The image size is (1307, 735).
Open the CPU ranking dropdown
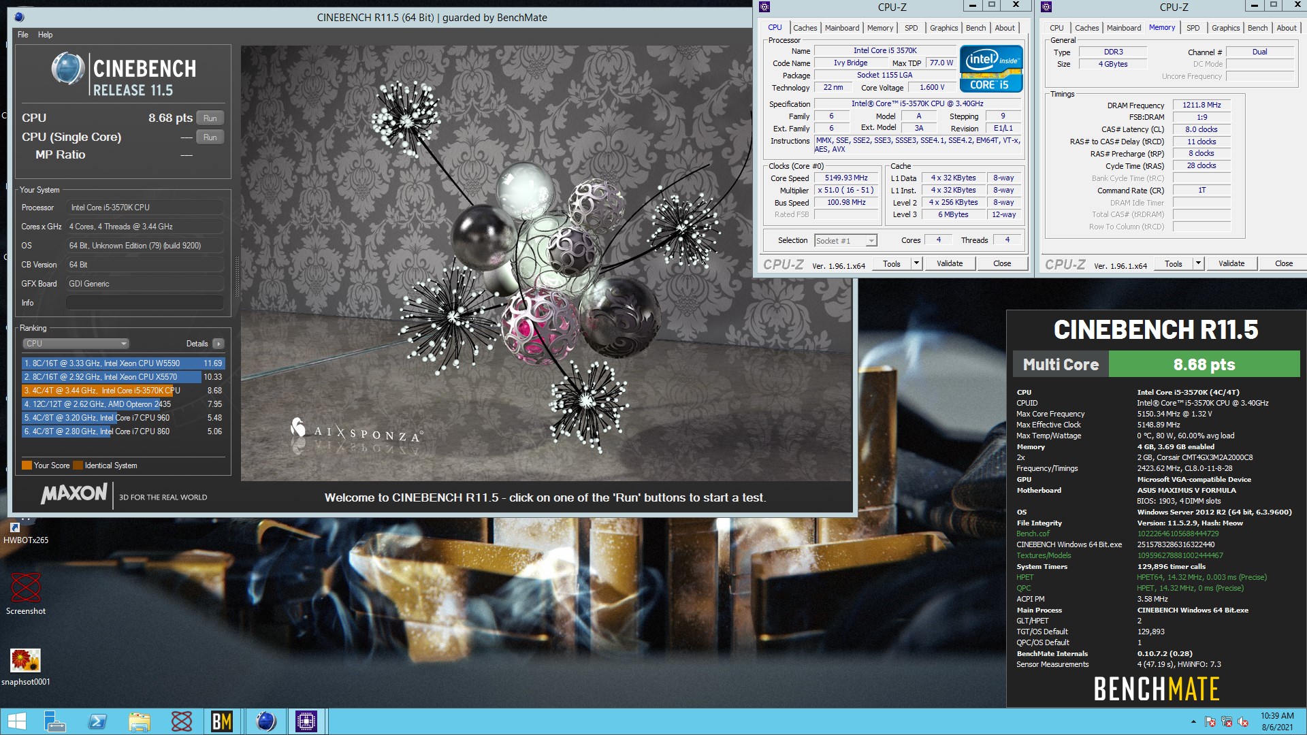[76, 344]
